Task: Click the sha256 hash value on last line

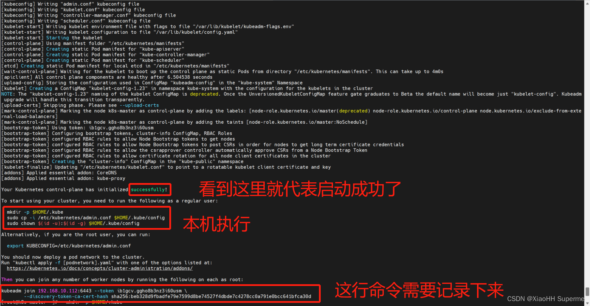Action: 211,297
